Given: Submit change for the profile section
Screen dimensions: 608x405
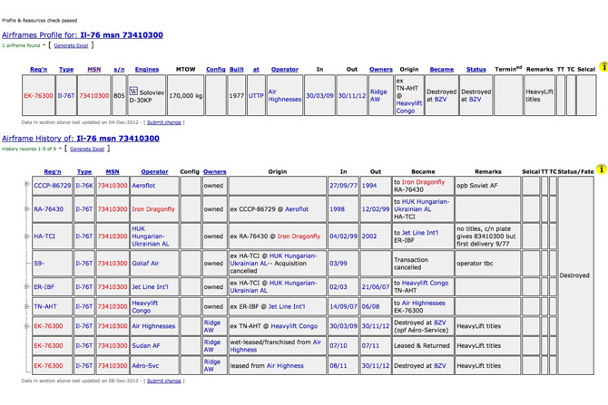Looking at the screenshot, I should point(164,122).
